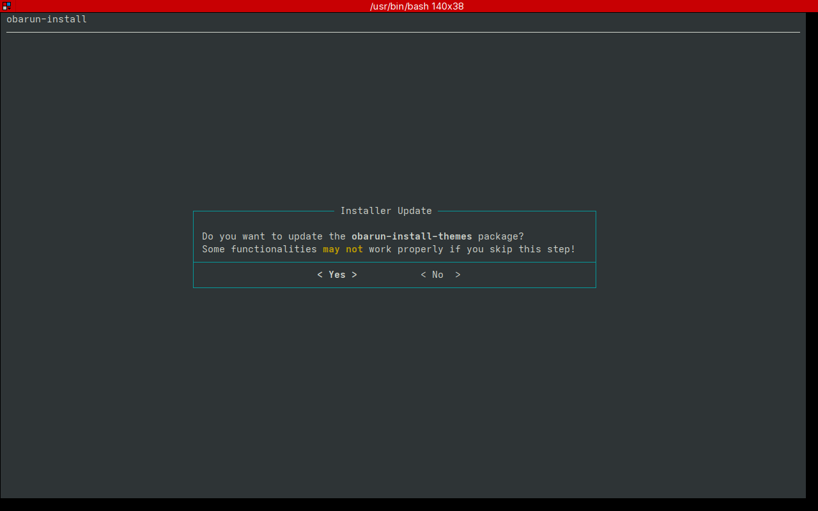This screenshot has height=511, width=818.
Task: Click the right angle bracket after Yes
Action: pos(354,275)
